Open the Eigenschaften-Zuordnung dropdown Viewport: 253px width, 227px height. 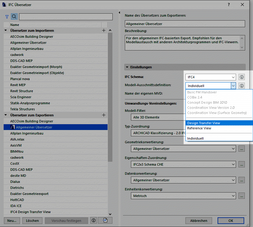183,164
